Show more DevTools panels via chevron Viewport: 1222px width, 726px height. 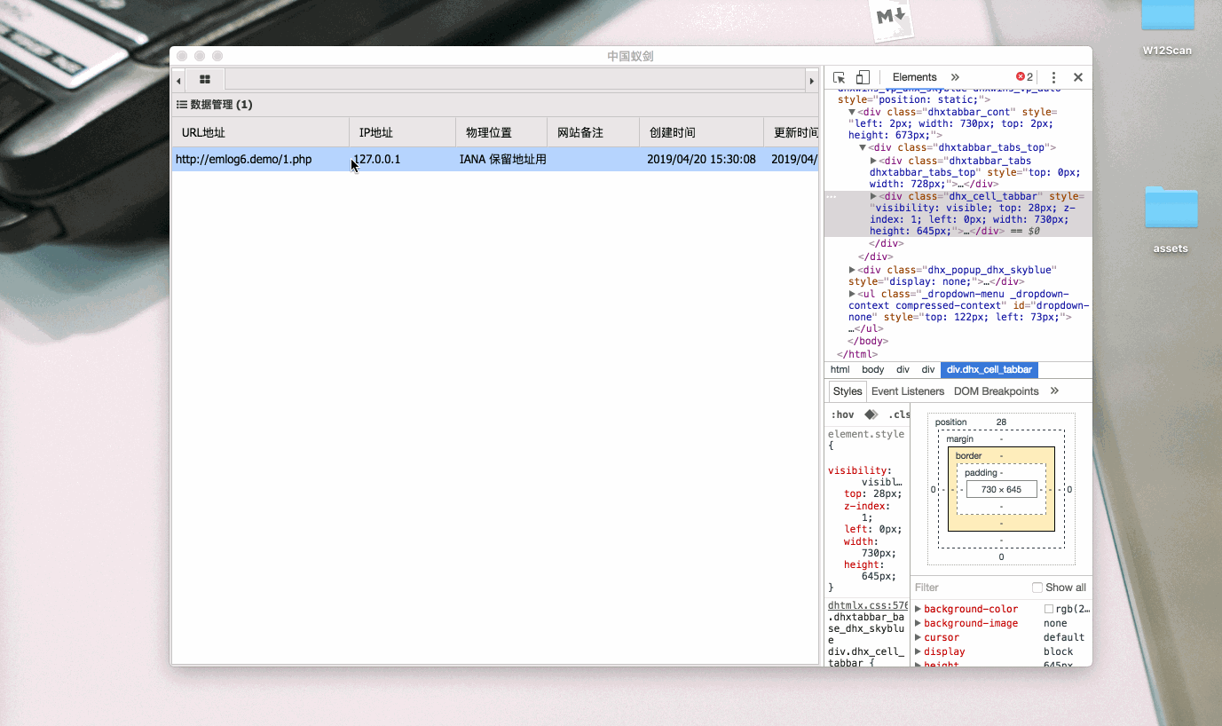coord(955,77)
